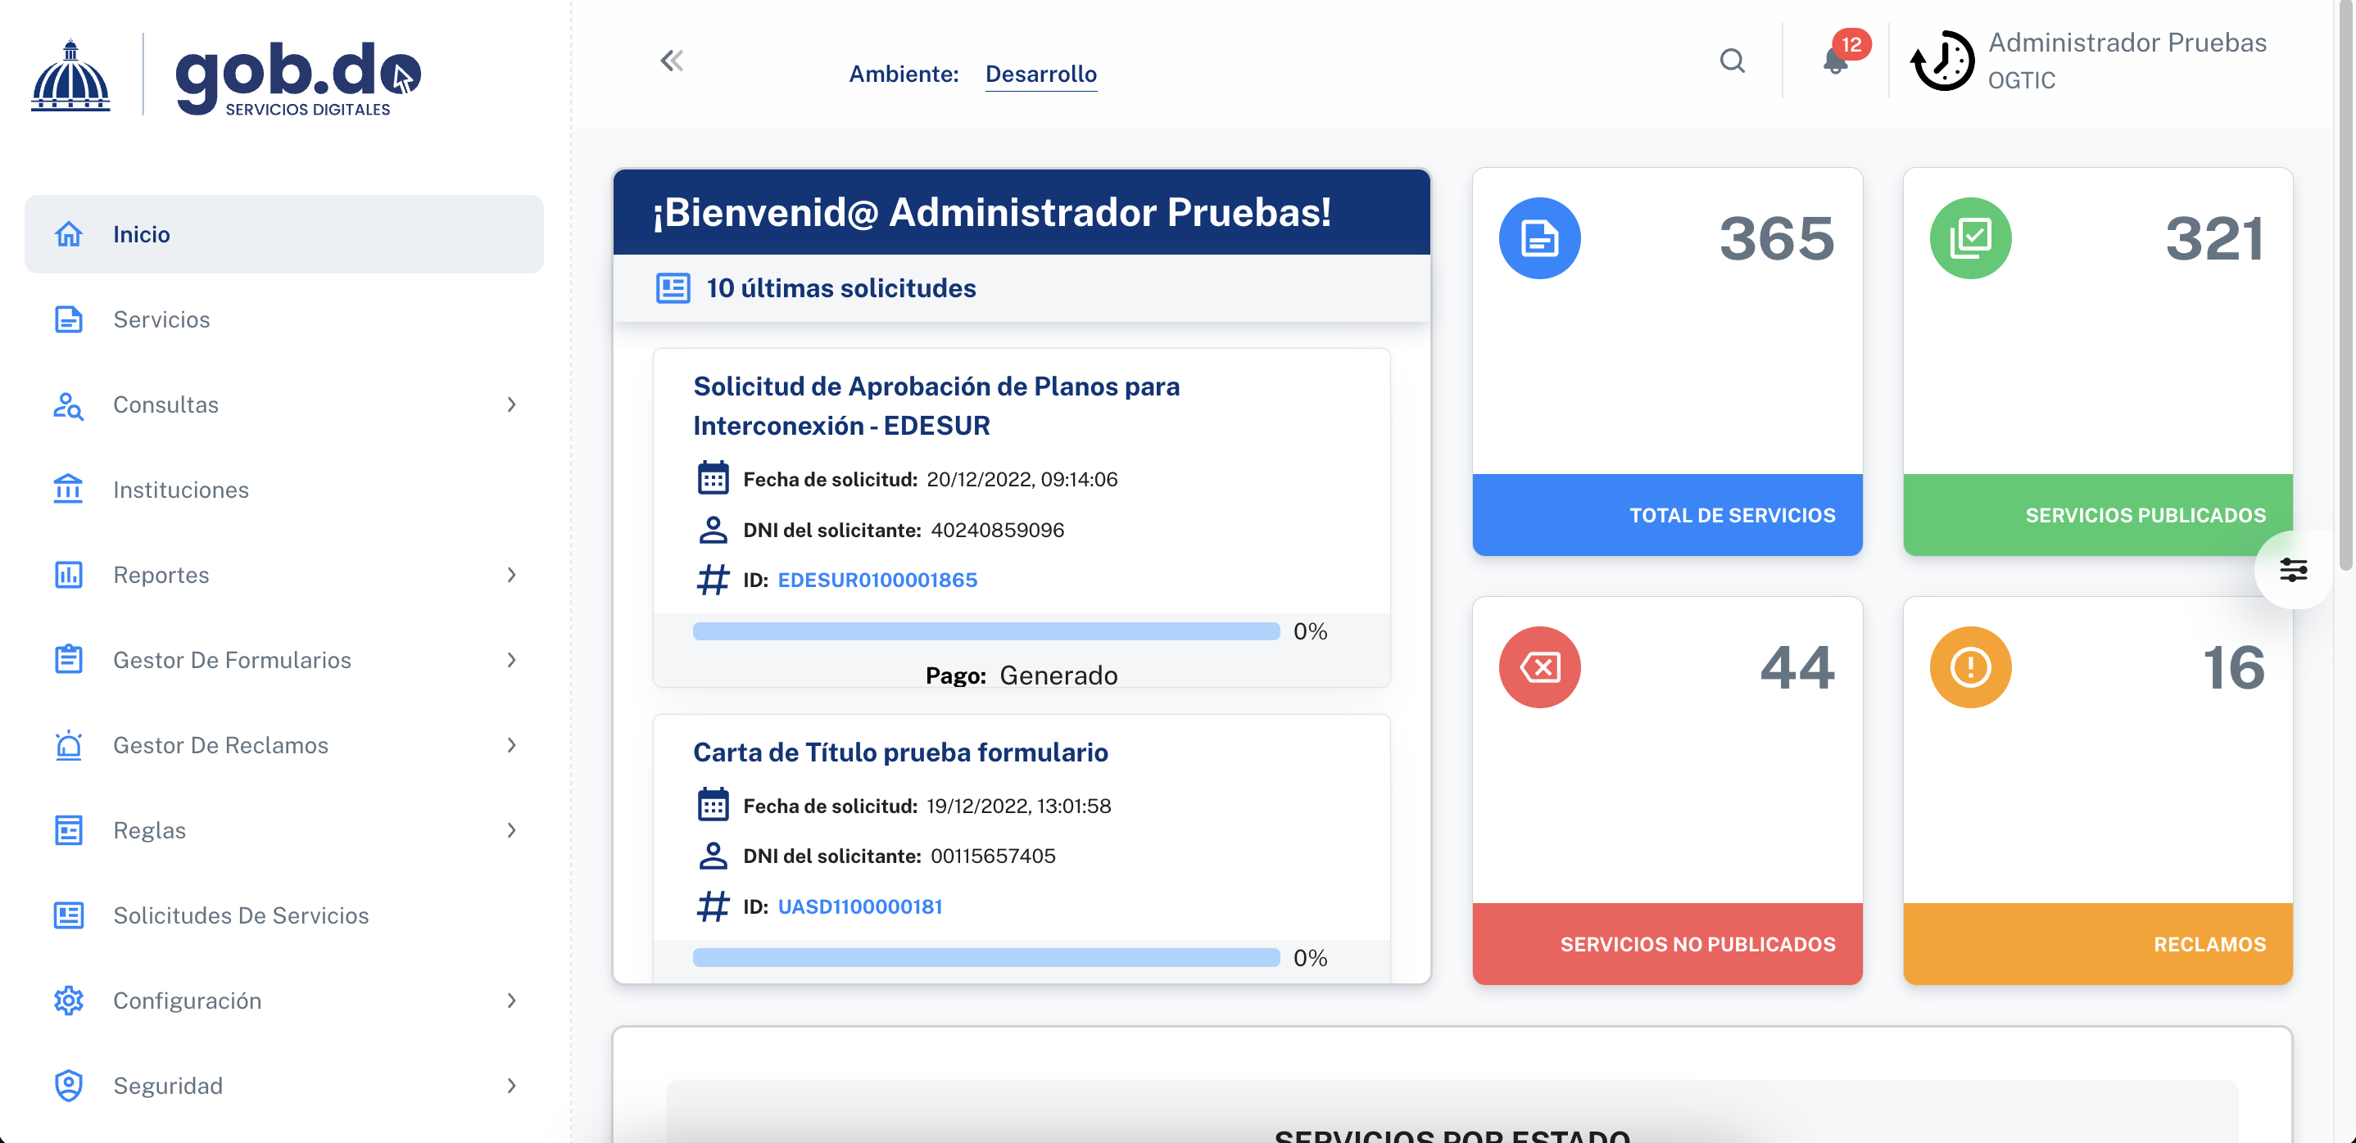Click the gob.do Servicios Digitales logo
The height and width of the screenshot is (1143, 2356).
(x=226, y=77)
